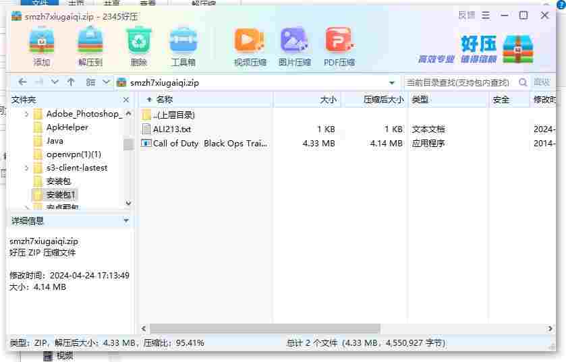Select the Adobe_Photoshop_ folder
Viewport: 566px width, 362px height.
(x=84, y=114)
